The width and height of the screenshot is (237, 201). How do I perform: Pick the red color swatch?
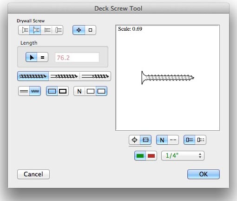click(x=151, y=155)
